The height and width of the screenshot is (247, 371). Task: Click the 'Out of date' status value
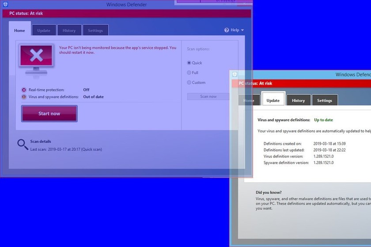point(93,97)
